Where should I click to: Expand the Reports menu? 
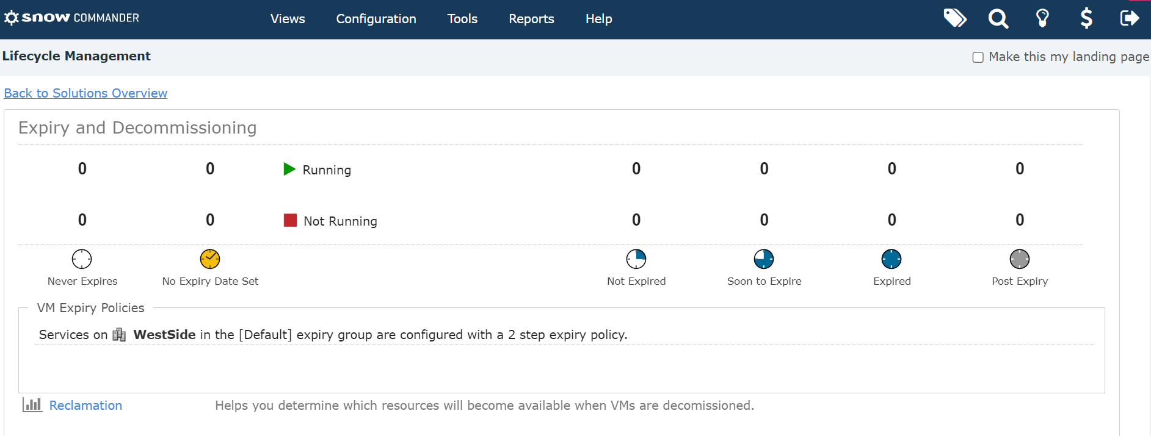pyautogui.click(x=531, y=19)
